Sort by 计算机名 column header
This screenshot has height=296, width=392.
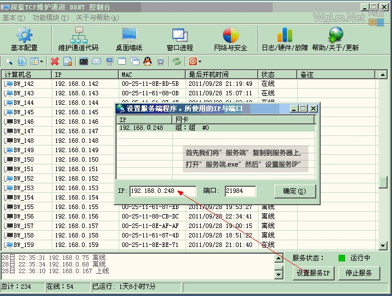coord(27,75)
